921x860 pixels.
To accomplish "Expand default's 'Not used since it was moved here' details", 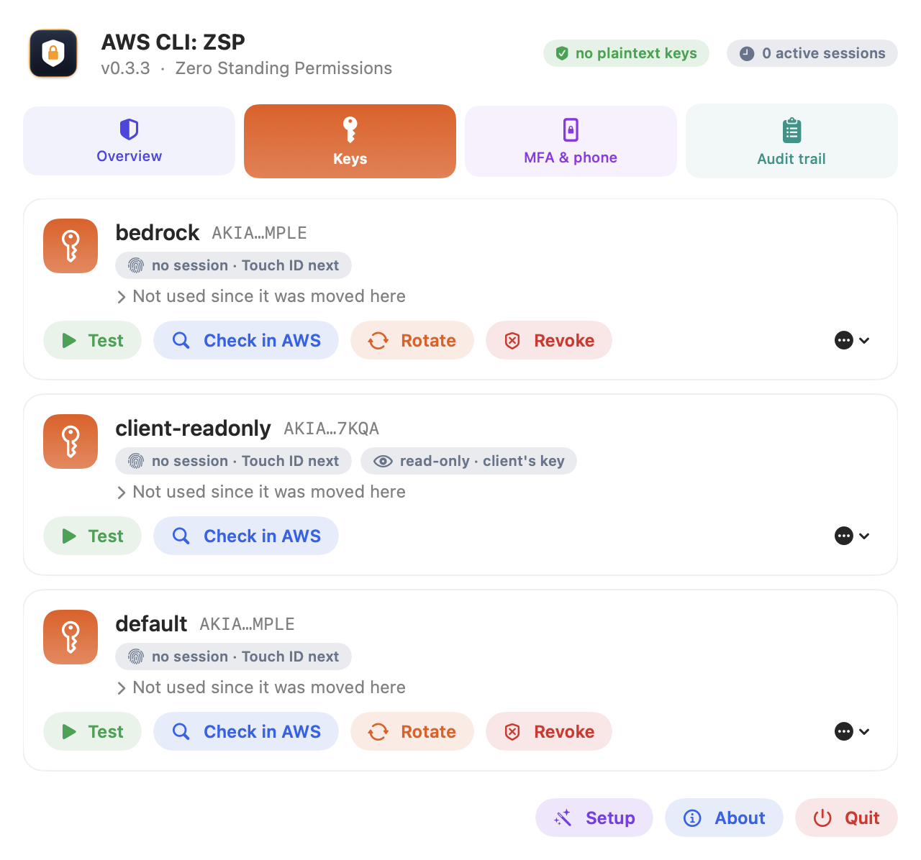I will 261,687.
